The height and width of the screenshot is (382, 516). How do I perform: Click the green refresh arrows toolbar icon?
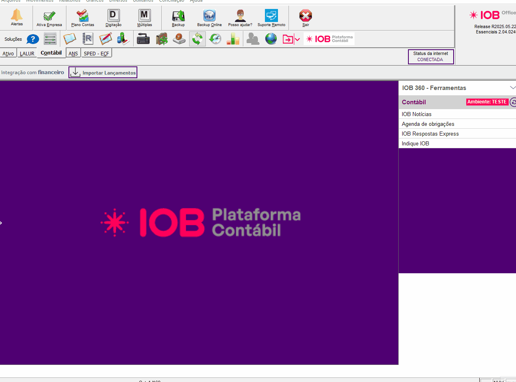pos(197,39)
